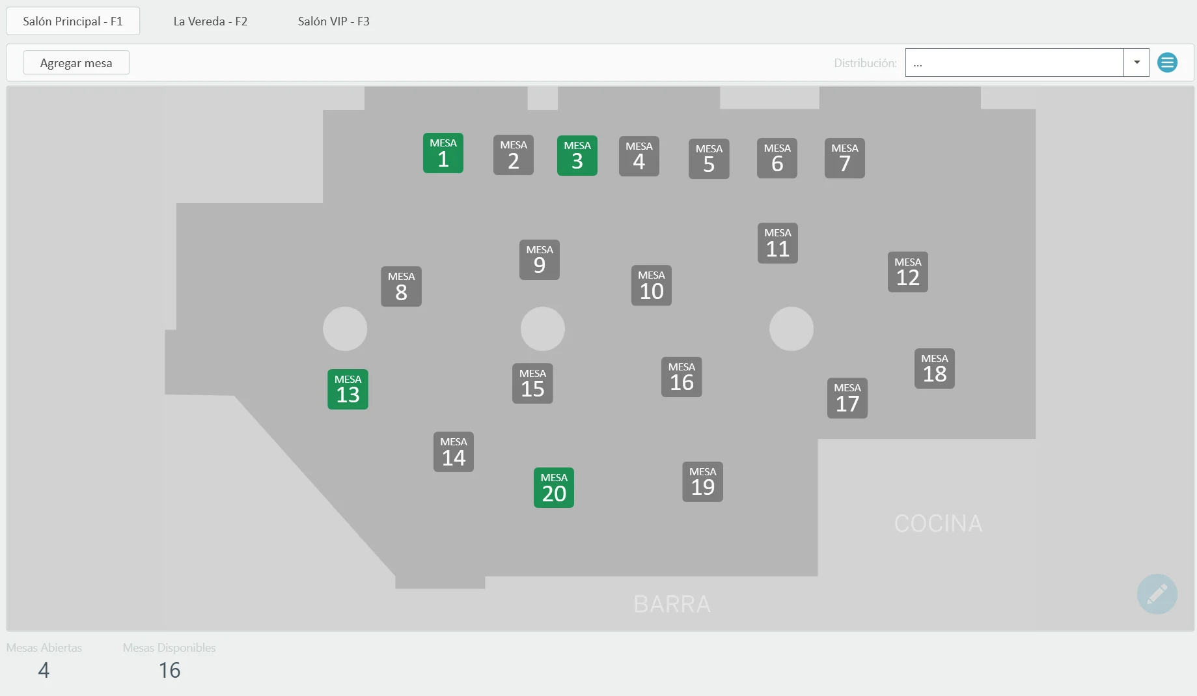Select the Mesa 19 table
1197x696 pixels.
[703, 482]
